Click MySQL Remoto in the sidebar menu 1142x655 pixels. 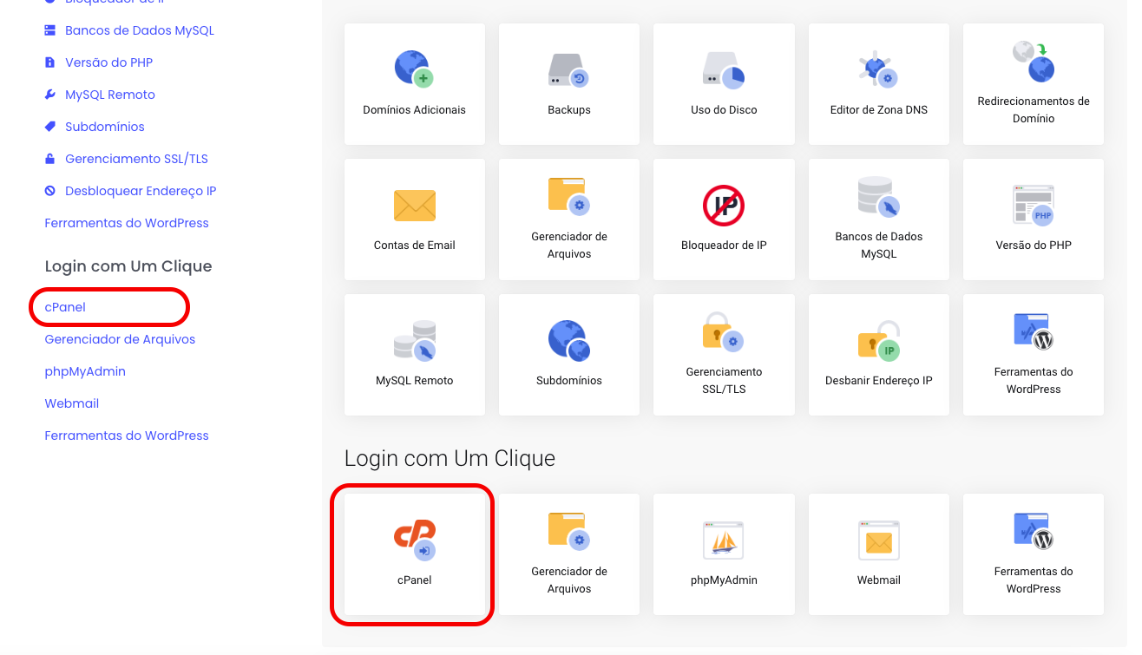pyautogui.click(x=109, y=95)
